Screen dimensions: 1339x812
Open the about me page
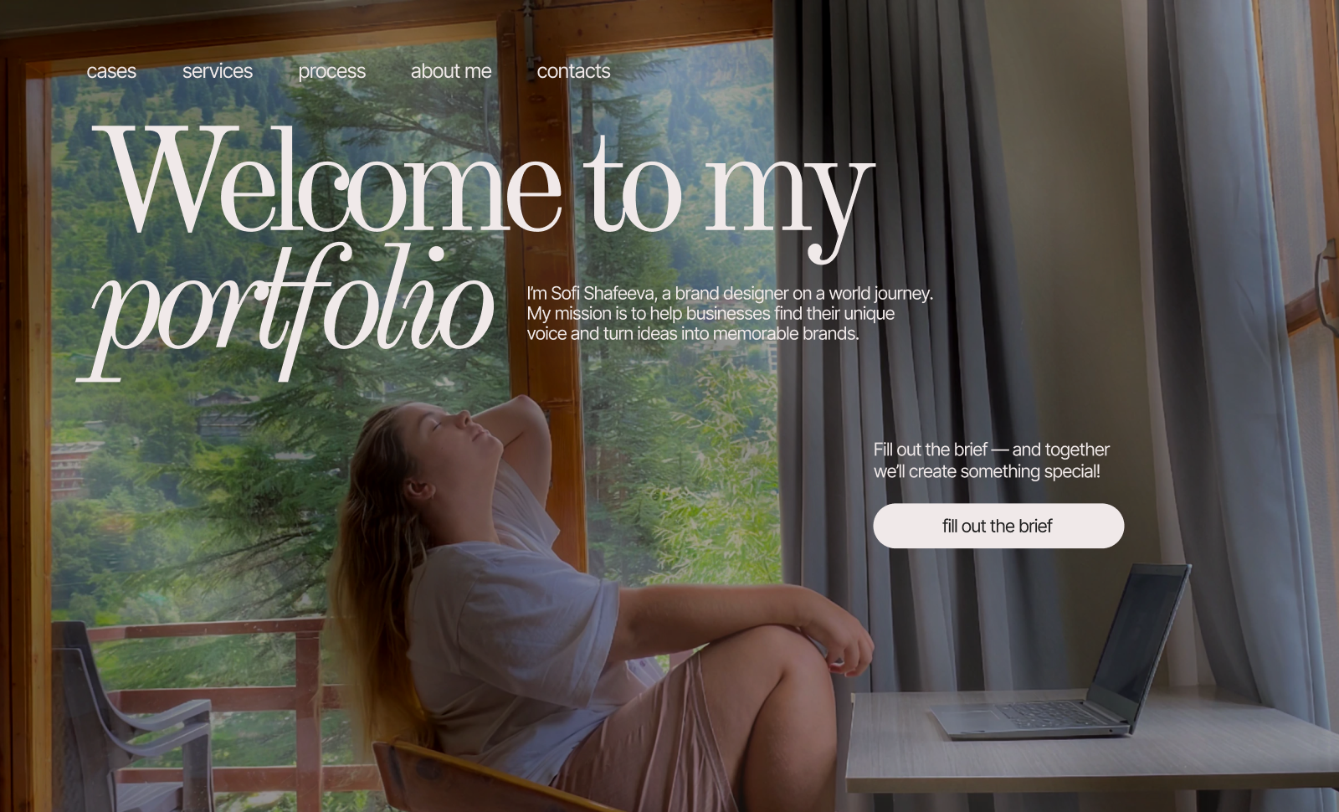pos(451,71)
